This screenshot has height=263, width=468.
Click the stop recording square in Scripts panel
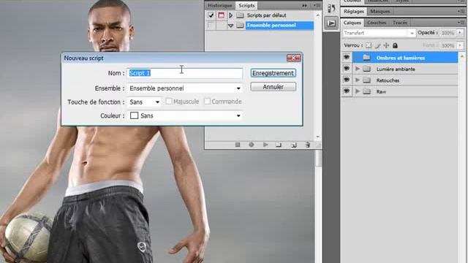tap(238, 145)
